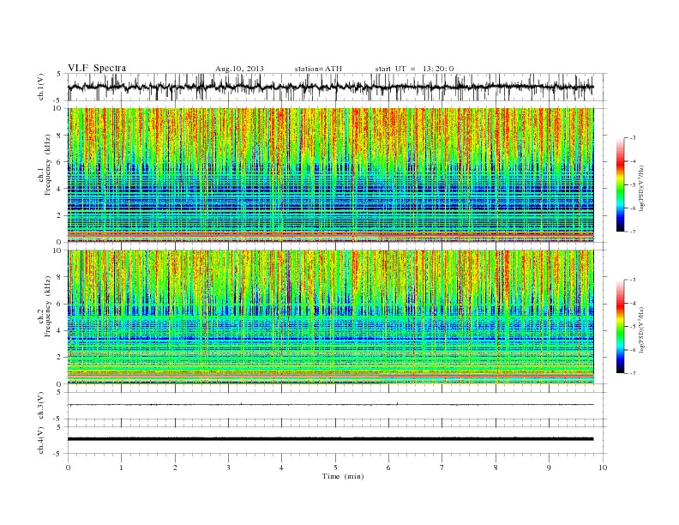Click the "Time (min)" axis title
The width and height of the screenshot is (679, 525).
click(343, 476)
